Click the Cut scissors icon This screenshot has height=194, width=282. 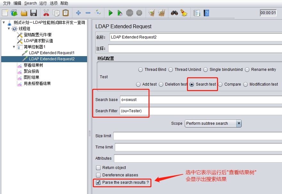point(46,13)
